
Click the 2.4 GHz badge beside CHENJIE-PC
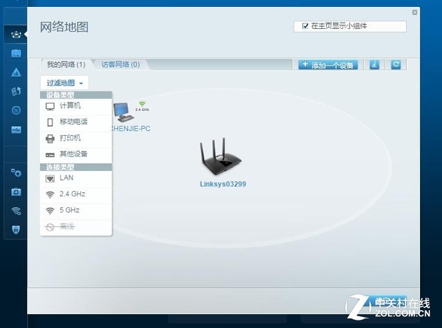click(142, 106)
